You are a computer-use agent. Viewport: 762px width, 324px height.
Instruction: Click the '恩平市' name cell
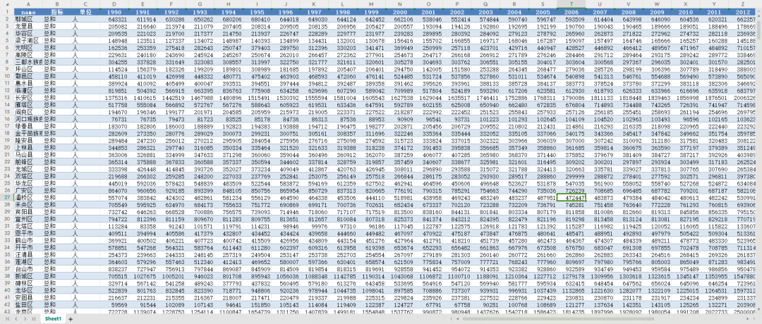(x=28, y=233)
